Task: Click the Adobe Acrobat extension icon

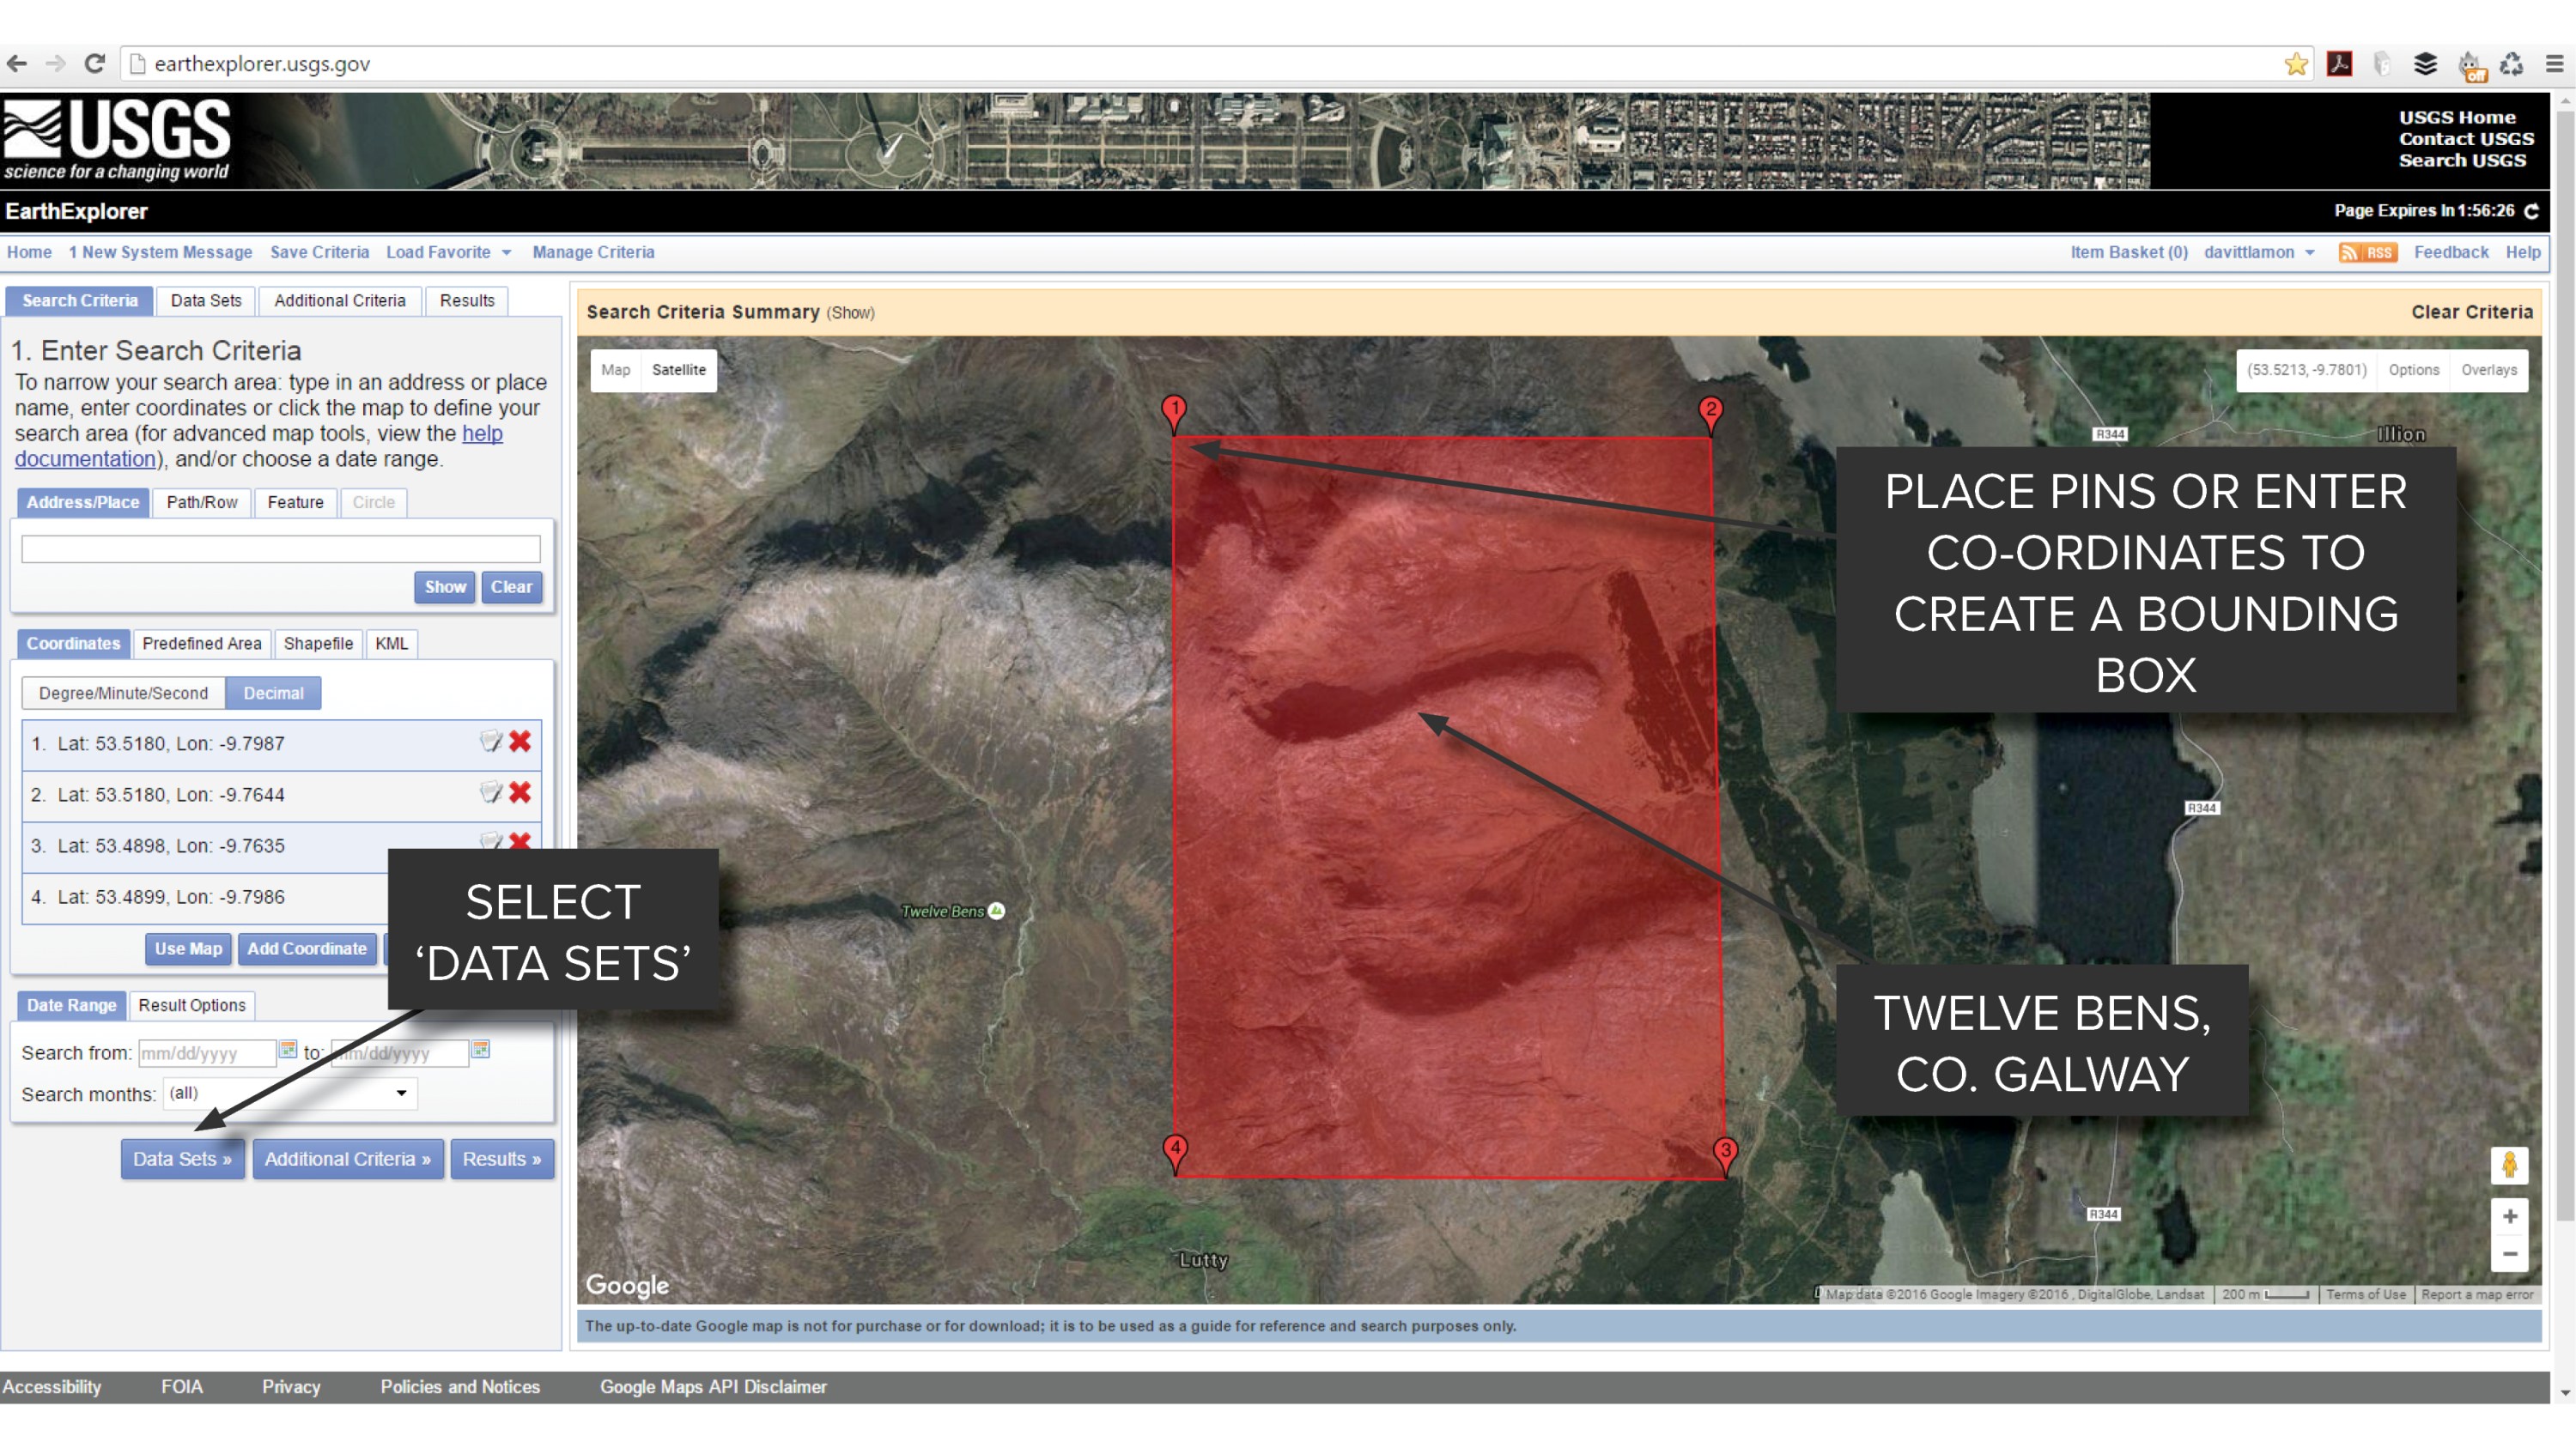Action: pos(2340,63)
